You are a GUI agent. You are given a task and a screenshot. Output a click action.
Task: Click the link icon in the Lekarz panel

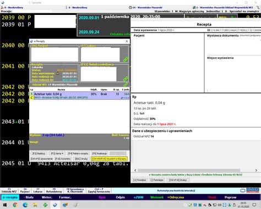click(x=126, y=59)
